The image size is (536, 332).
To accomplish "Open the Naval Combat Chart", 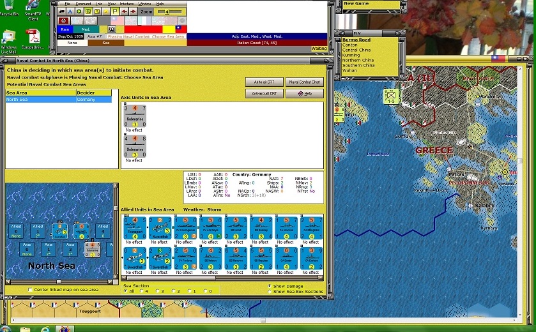I will (304, 82).
